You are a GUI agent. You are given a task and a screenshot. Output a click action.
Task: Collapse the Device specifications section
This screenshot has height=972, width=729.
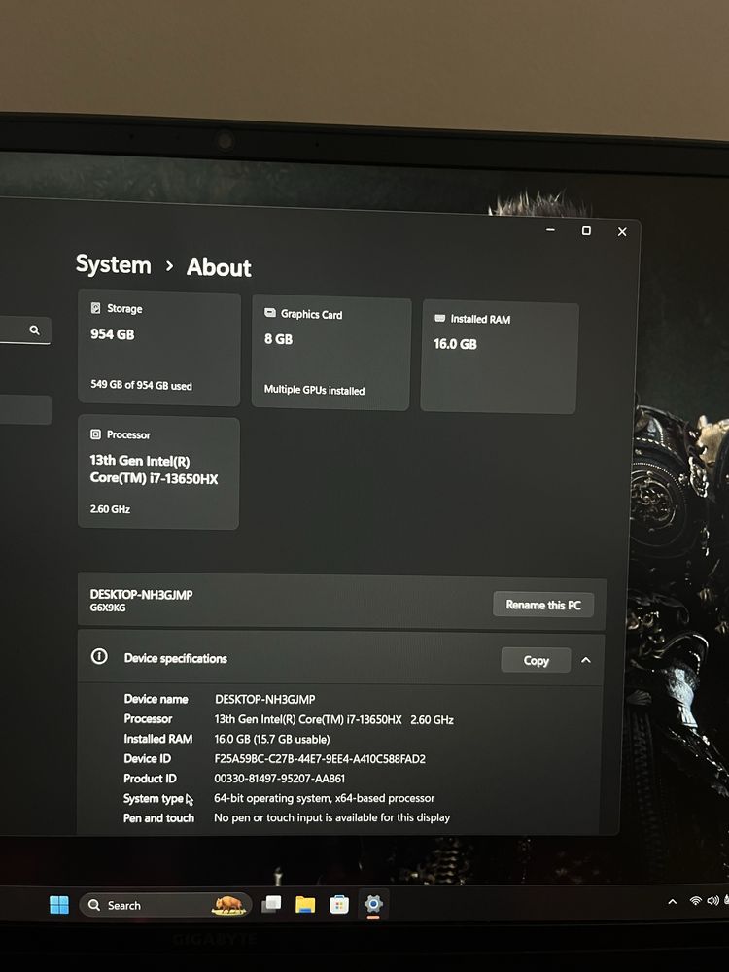586,660
